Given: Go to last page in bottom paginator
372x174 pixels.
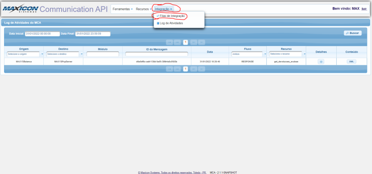Looking at the screenshot, I should tap(201, 69).
